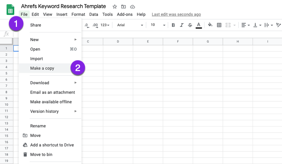This screenshot has width=282, height=164.
Task: Click the vertical align icon
Action: [255, 25]
